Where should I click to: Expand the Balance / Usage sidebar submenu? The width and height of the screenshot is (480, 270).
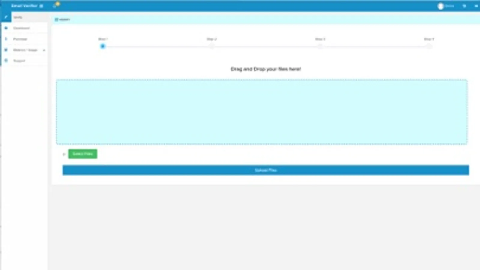pyautogui.click(x=24, y=50)
